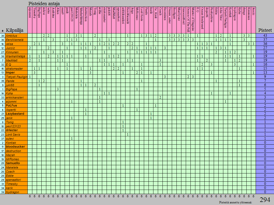
Task: Select the dings column header
Action: [244, 20]
